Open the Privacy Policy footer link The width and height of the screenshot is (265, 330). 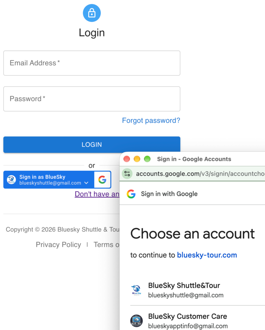tap(59, 245)
